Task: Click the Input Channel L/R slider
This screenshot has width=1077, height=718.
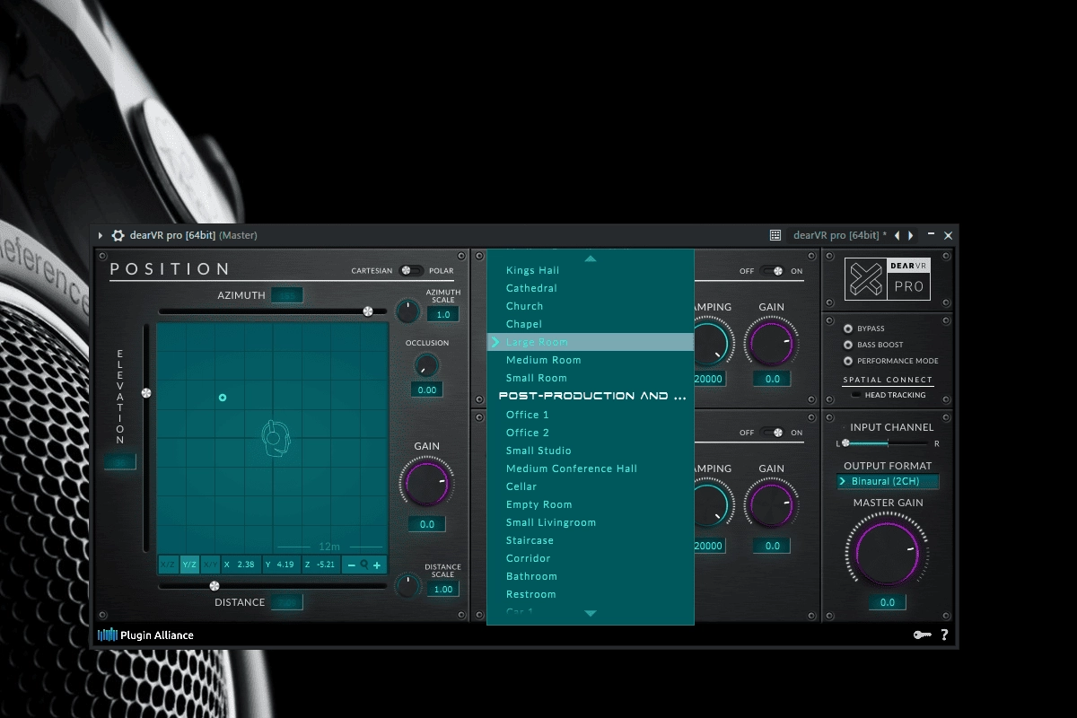Action: 887,443
